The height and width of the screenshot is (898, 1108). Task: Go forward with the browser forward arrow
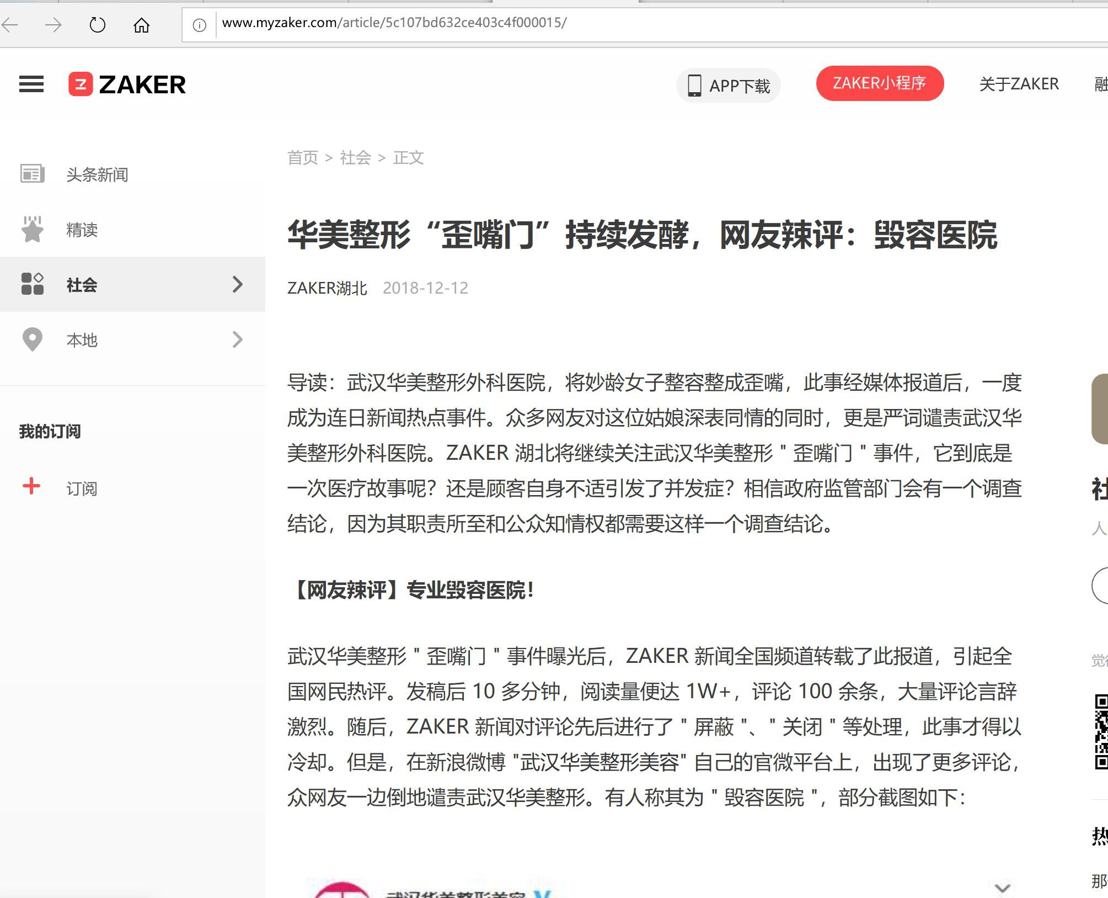tap(53, 25)
